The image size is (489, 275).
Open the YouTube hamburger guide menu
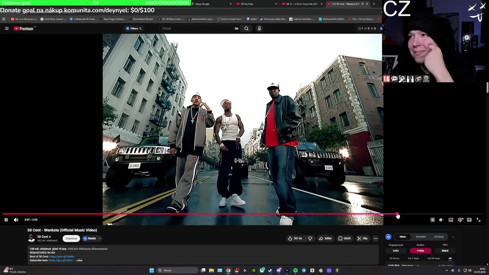tap(7, 28)
